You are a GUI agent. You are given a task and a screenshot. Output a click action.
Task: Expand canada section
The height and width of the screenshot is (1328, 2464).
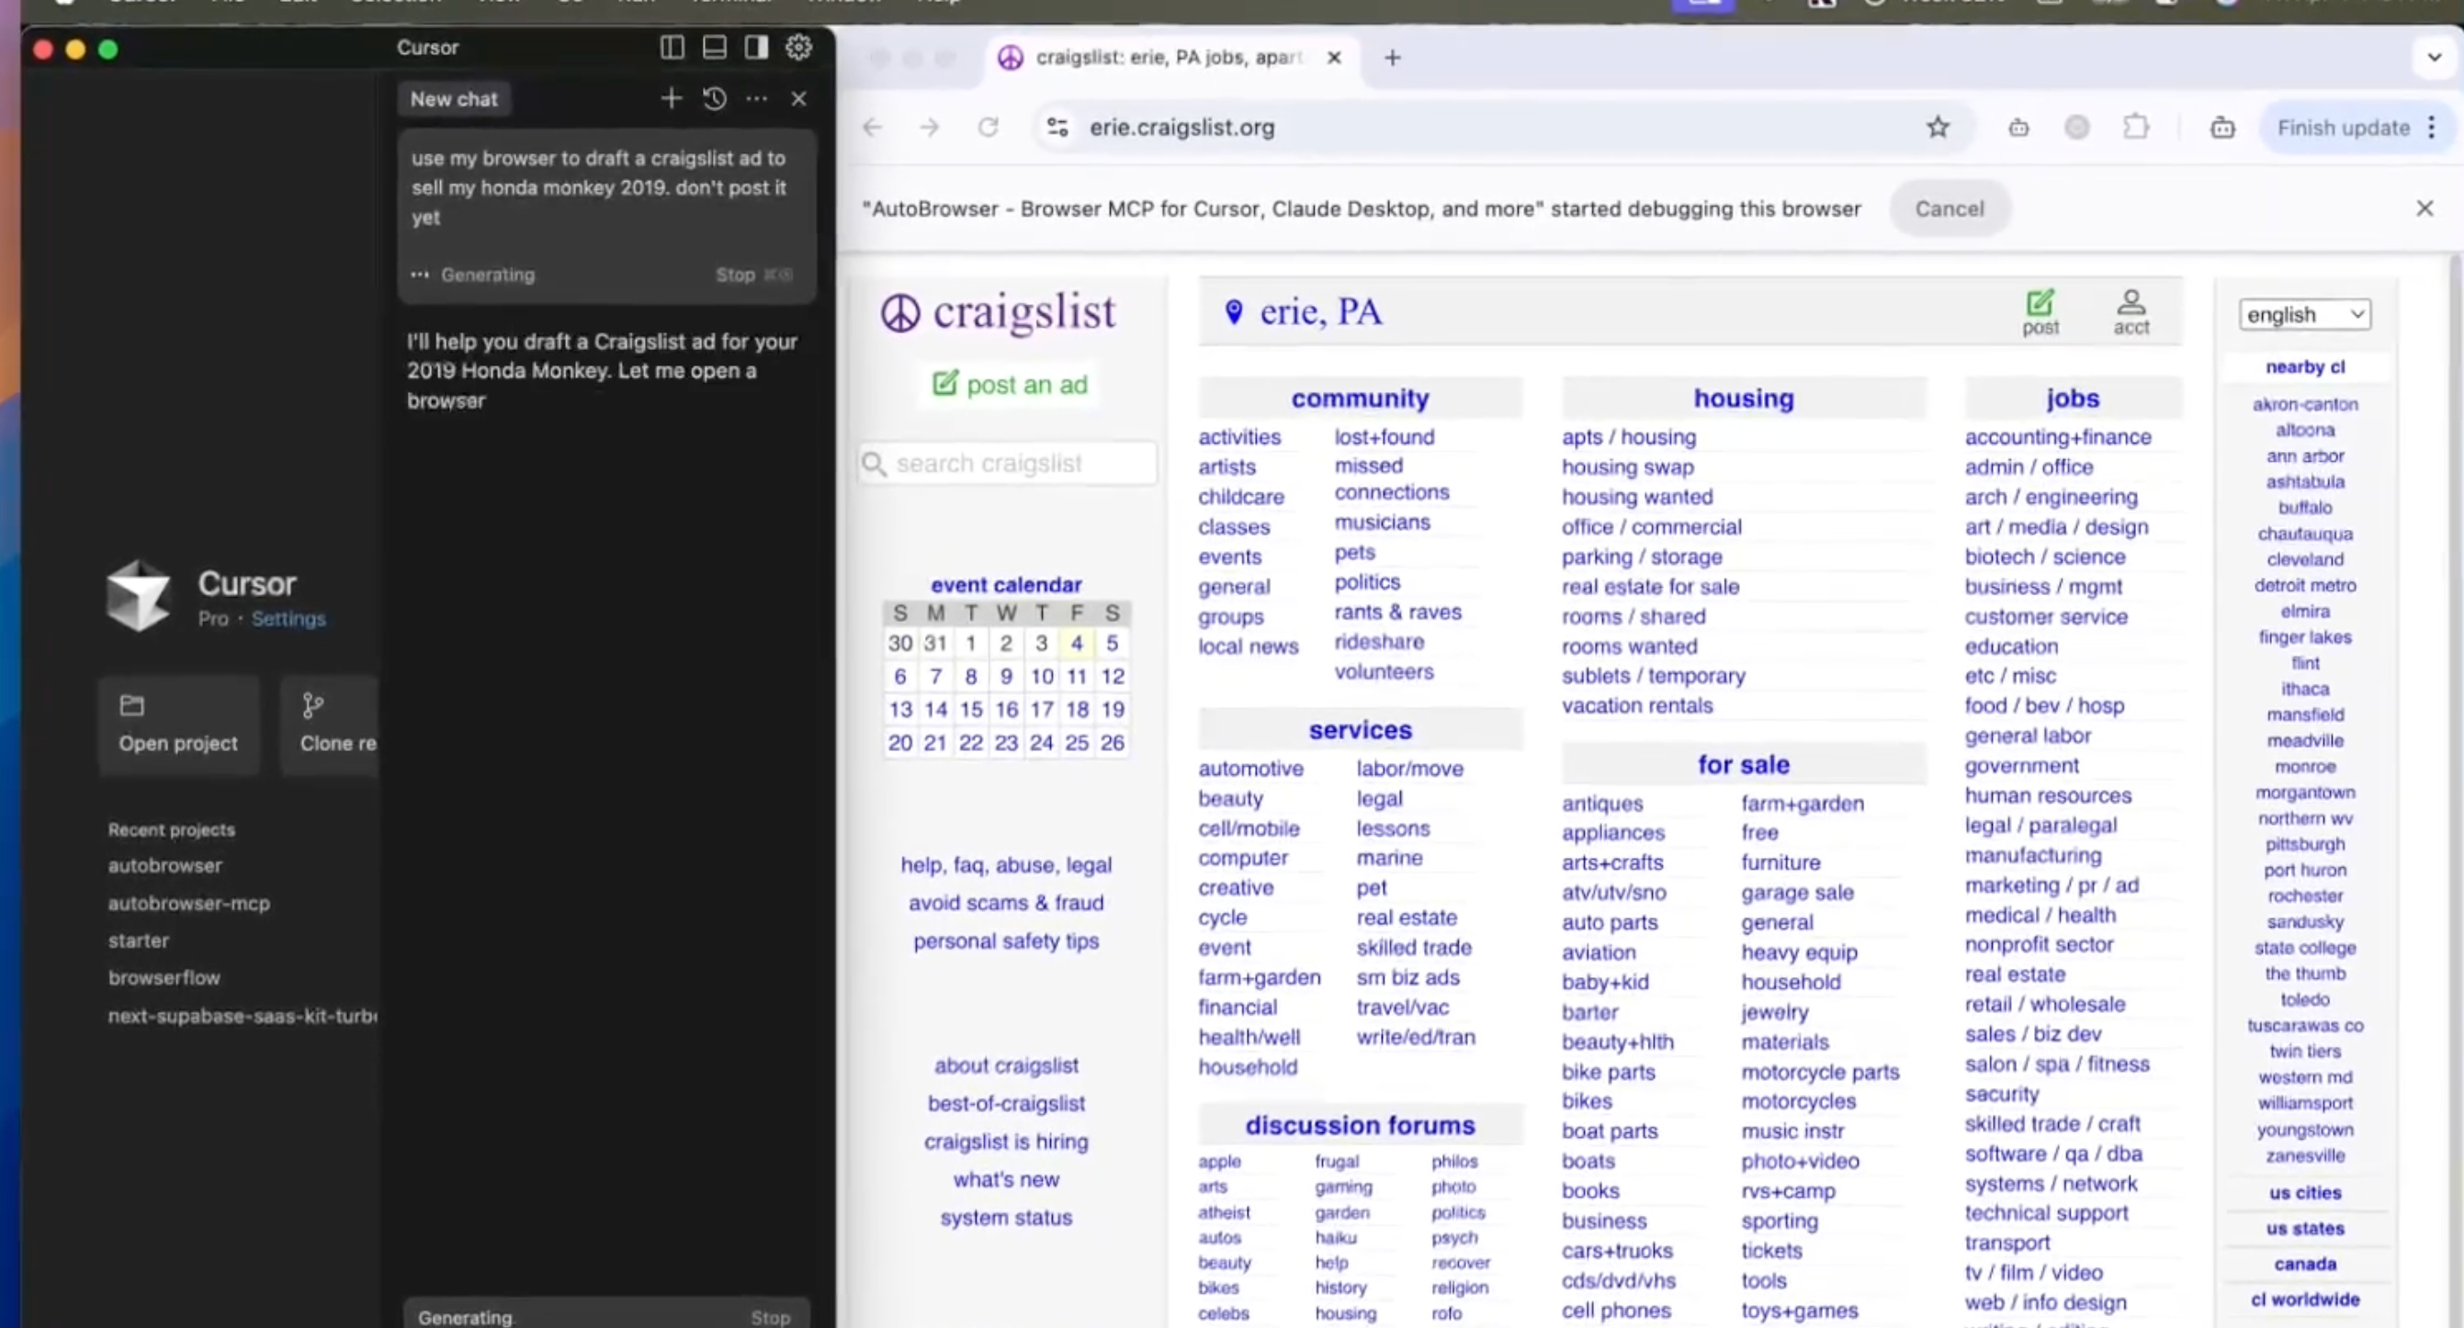point(2304,1264)
